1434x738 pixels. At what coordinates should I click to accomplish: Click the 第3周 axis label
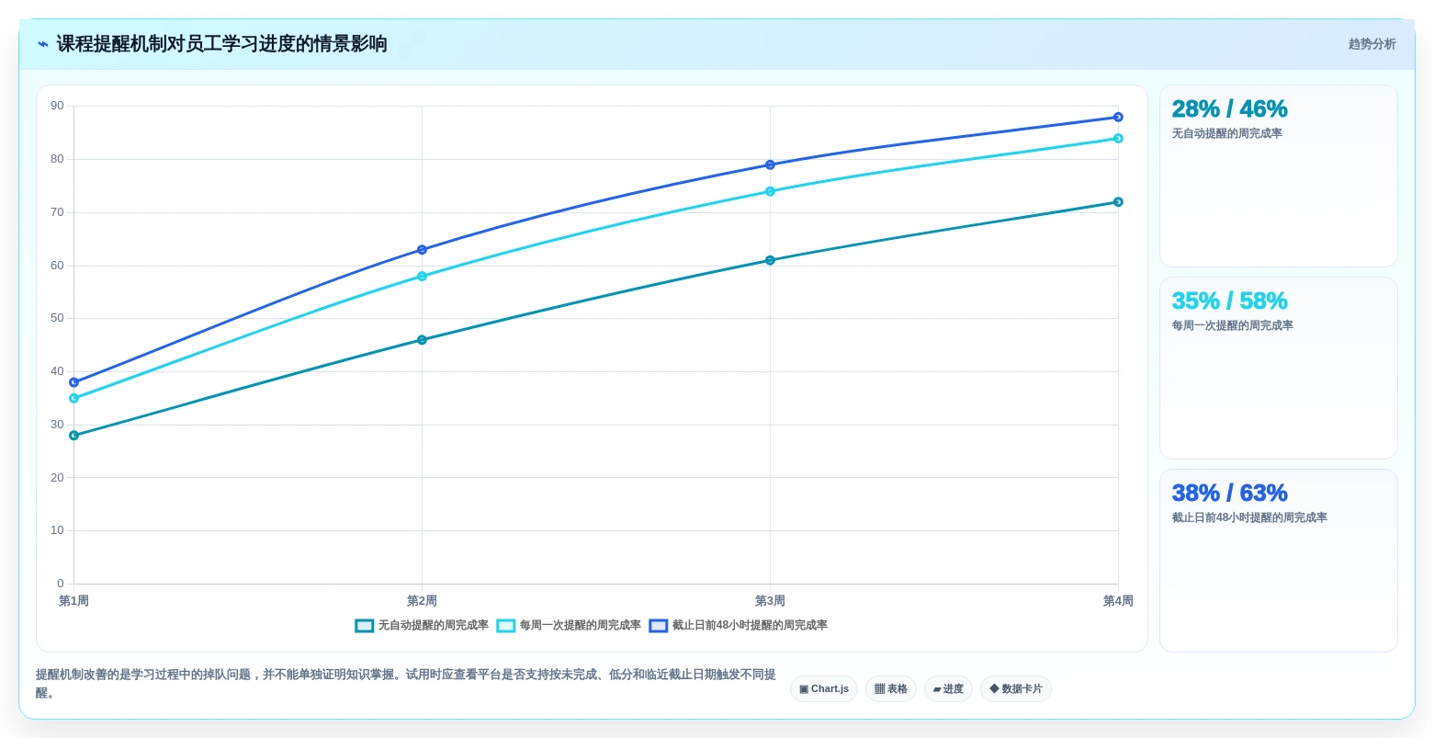[770, 601]
